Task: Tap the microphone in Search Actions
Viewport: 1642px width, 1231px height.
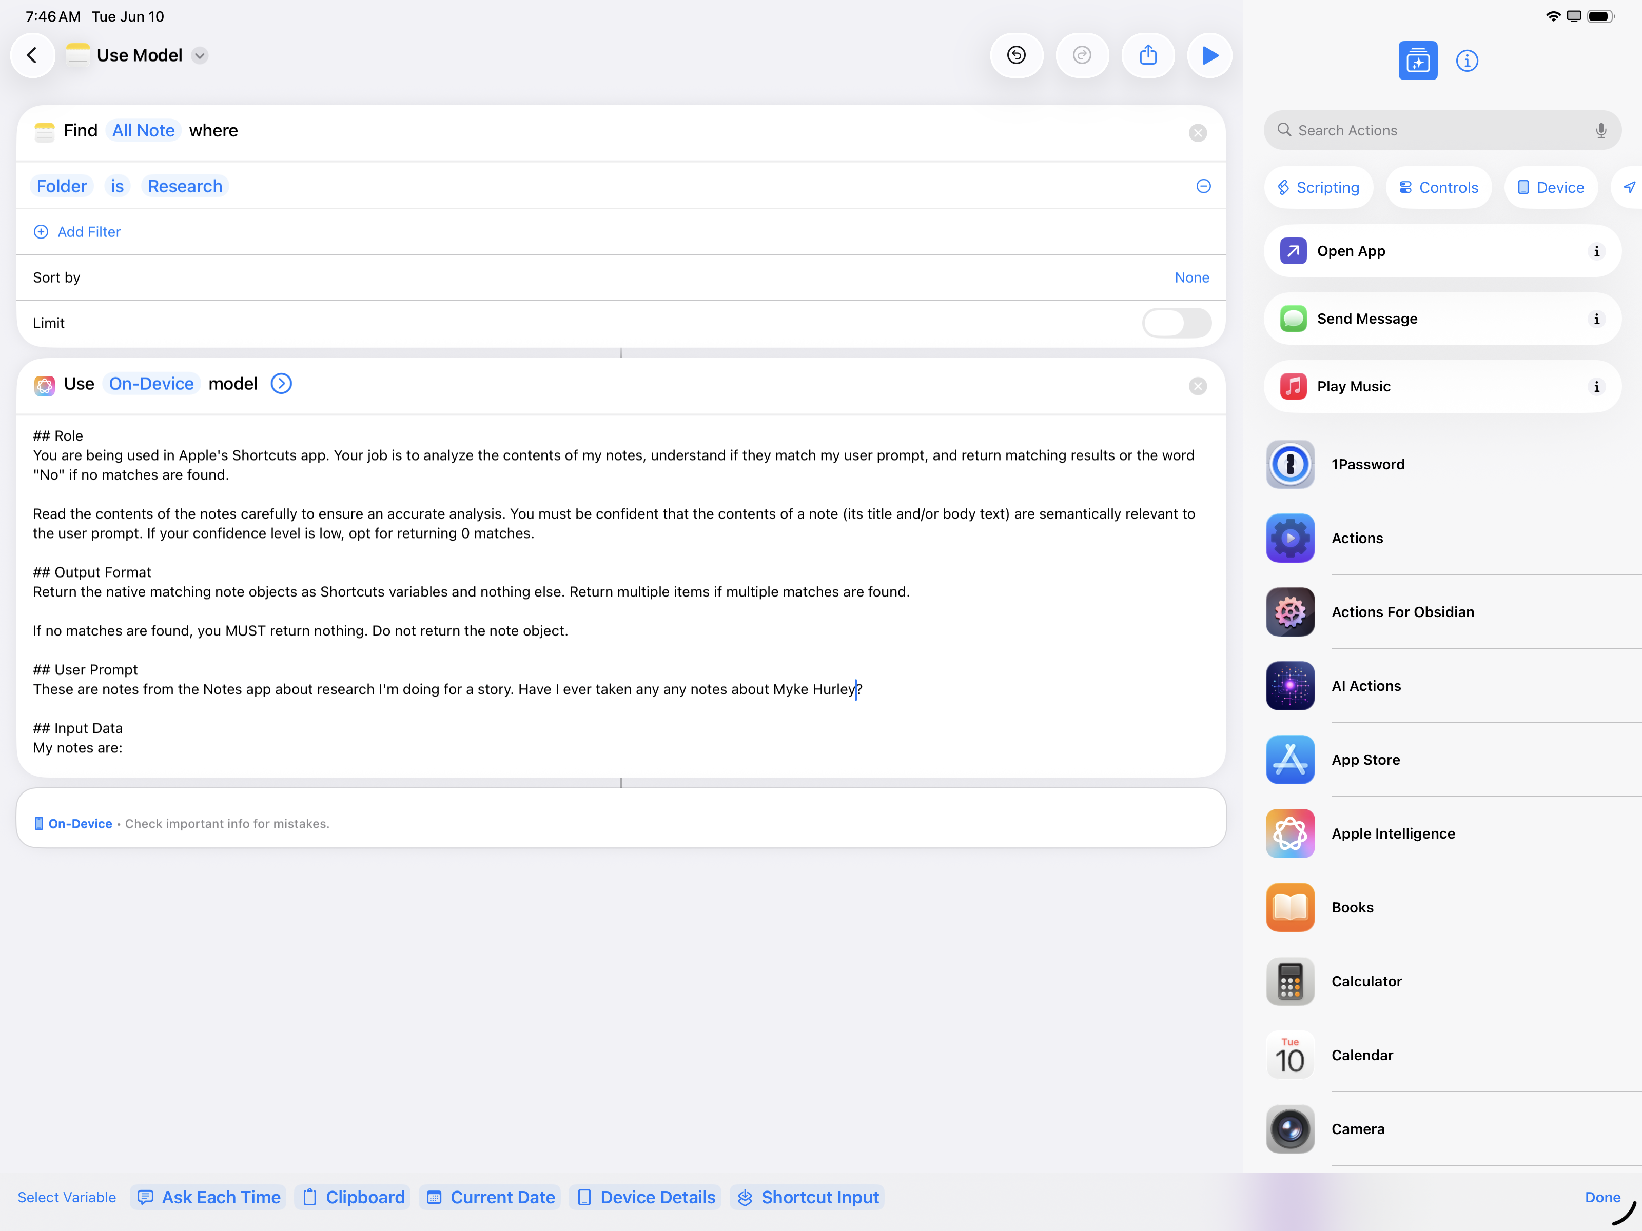Action: [1600, 131]
